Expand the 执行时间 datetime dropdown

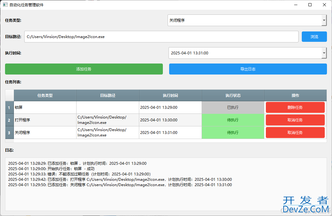point(324,53)
